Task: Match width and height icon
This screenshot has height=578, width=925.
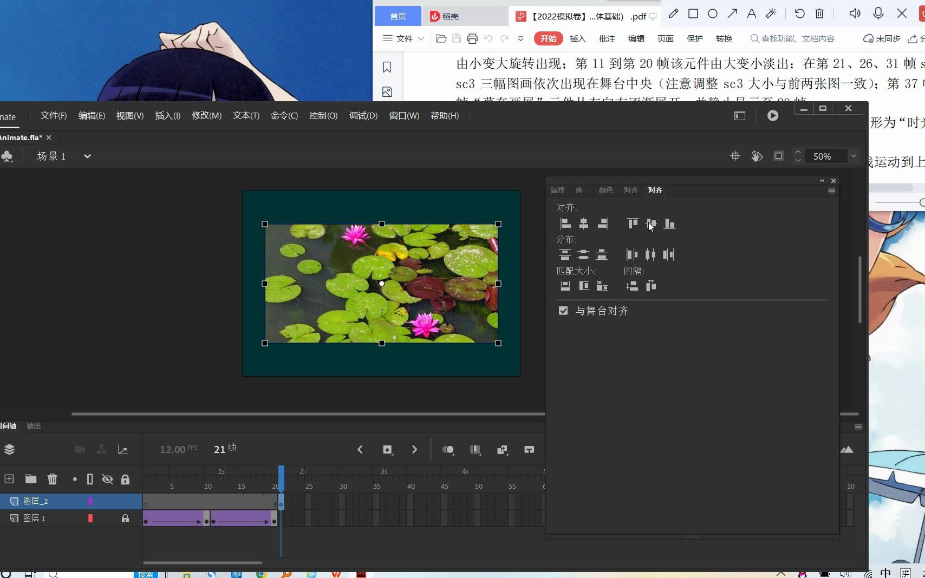Action: 602,286
